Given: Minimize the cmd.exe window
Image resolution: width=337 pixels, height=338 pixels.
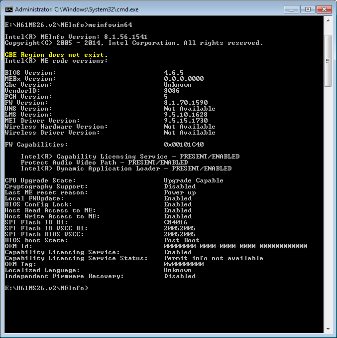Looking at the screenshot, I should click(x=291, y=9).
